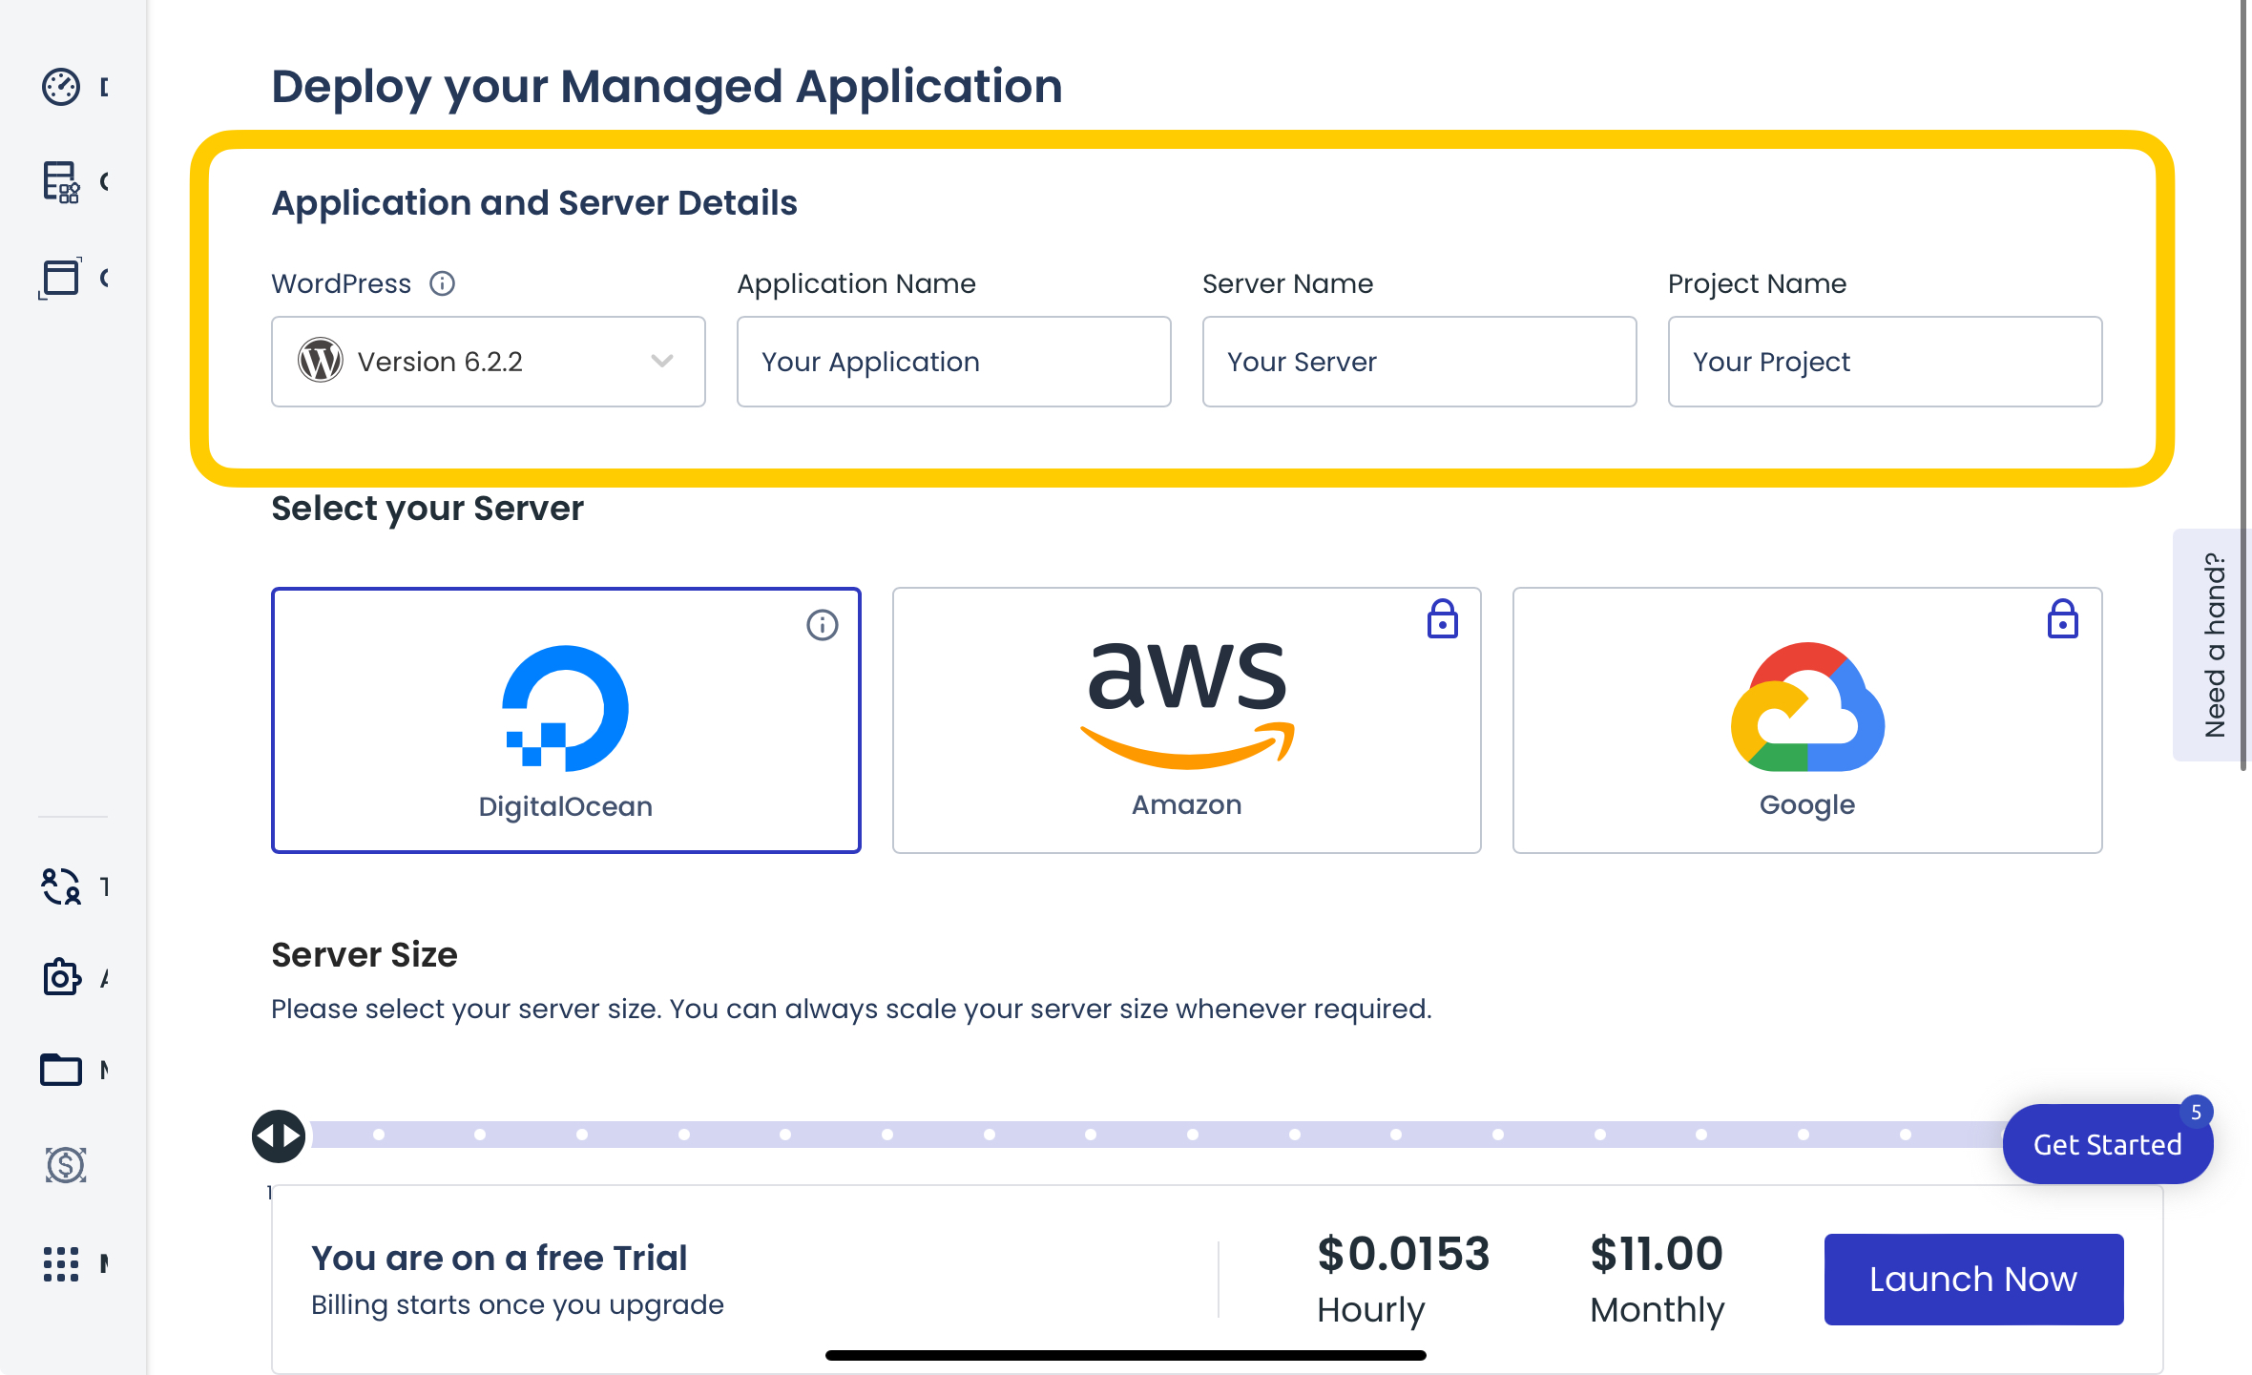Image resolution: width=2252 pixels, height=1375 pixels.
Task: Select the DigitalOcean server provider
Action: tap(566, 720)
